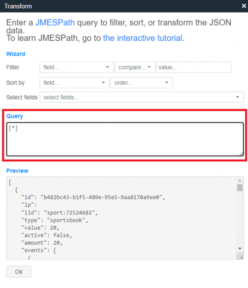
Task: Click the Transform title text
Action: 18,6
